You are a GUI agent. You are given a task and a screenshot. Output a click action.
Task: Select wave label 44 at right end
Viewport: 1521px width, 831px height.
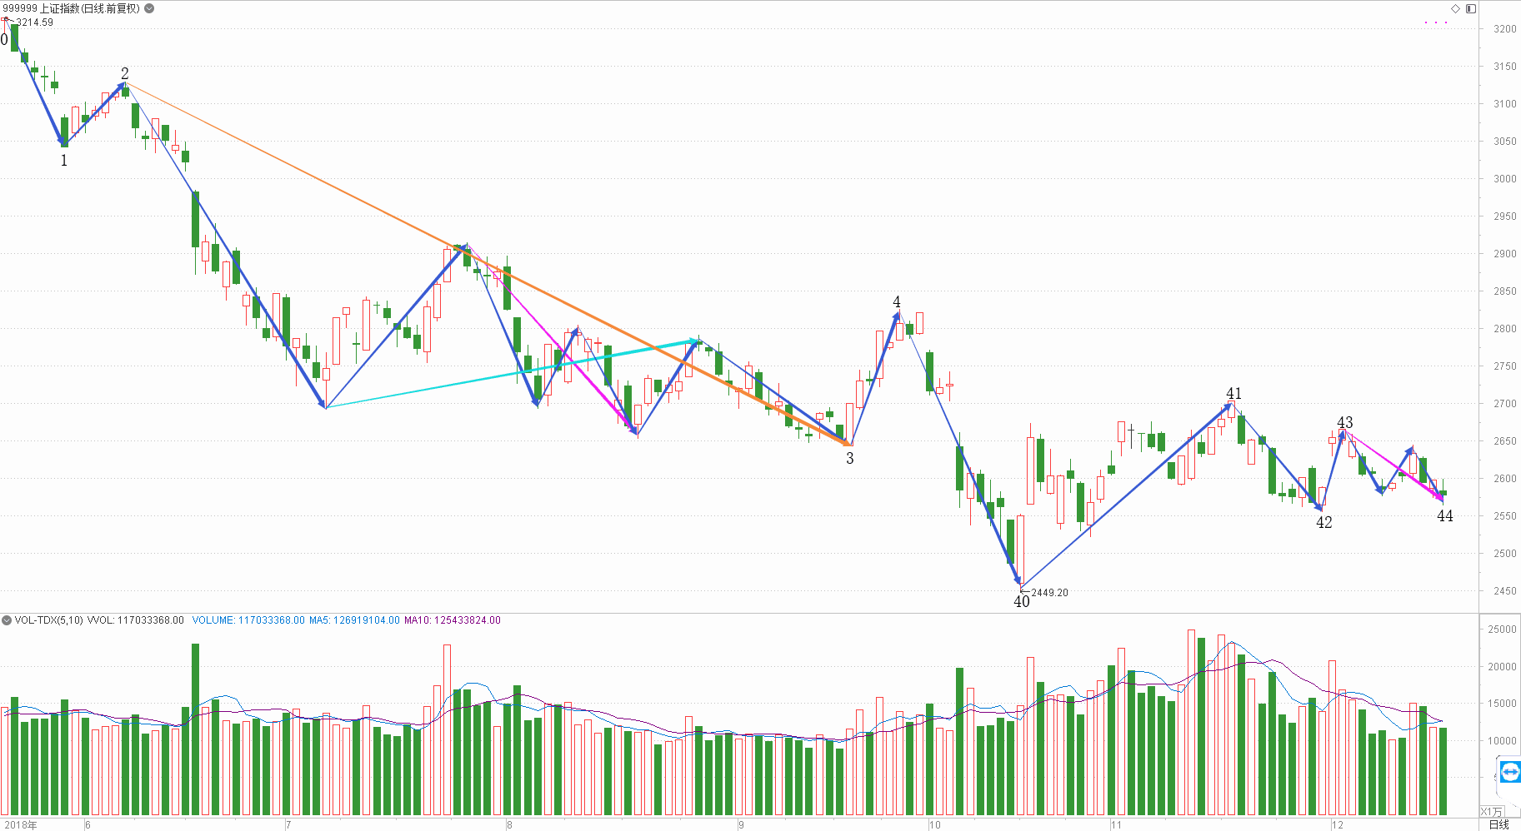(x=1445, y=515)
